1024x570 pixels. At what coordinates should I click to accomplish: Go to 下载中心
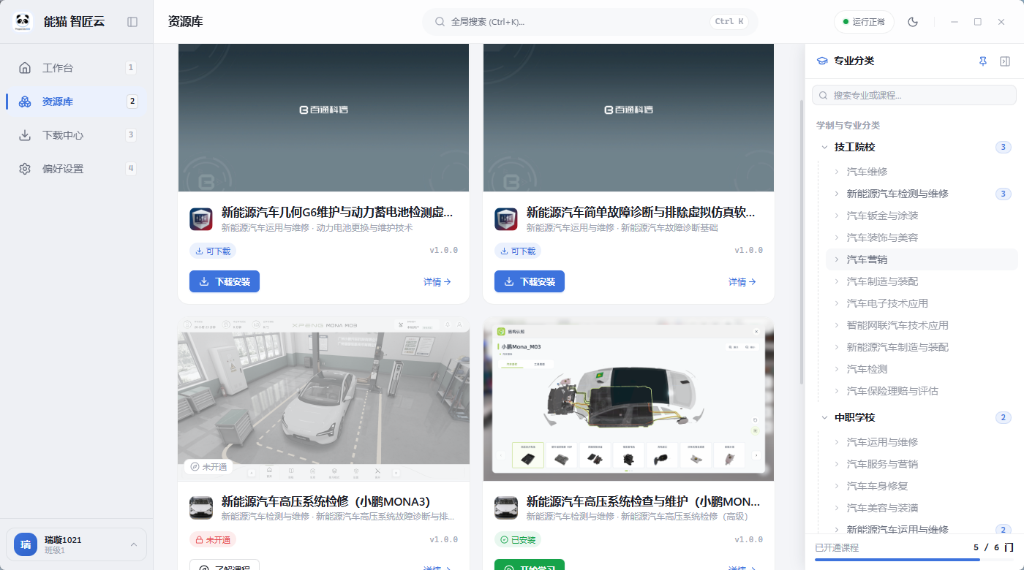pyautogui.click(x=77, y=135)
